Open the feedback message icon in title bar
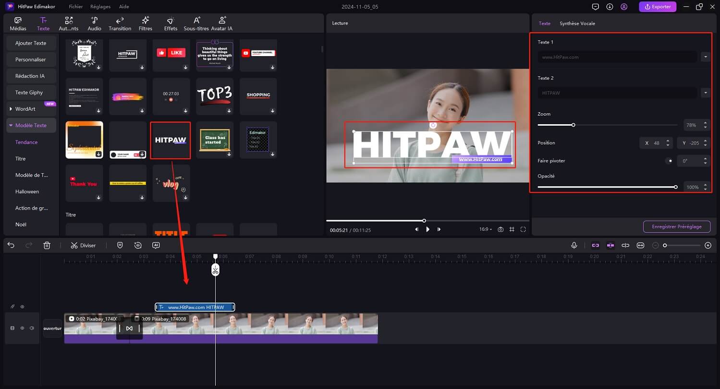The width and height of the screenshot is (720, 389). pyautogui.click(x=596, y=7)
